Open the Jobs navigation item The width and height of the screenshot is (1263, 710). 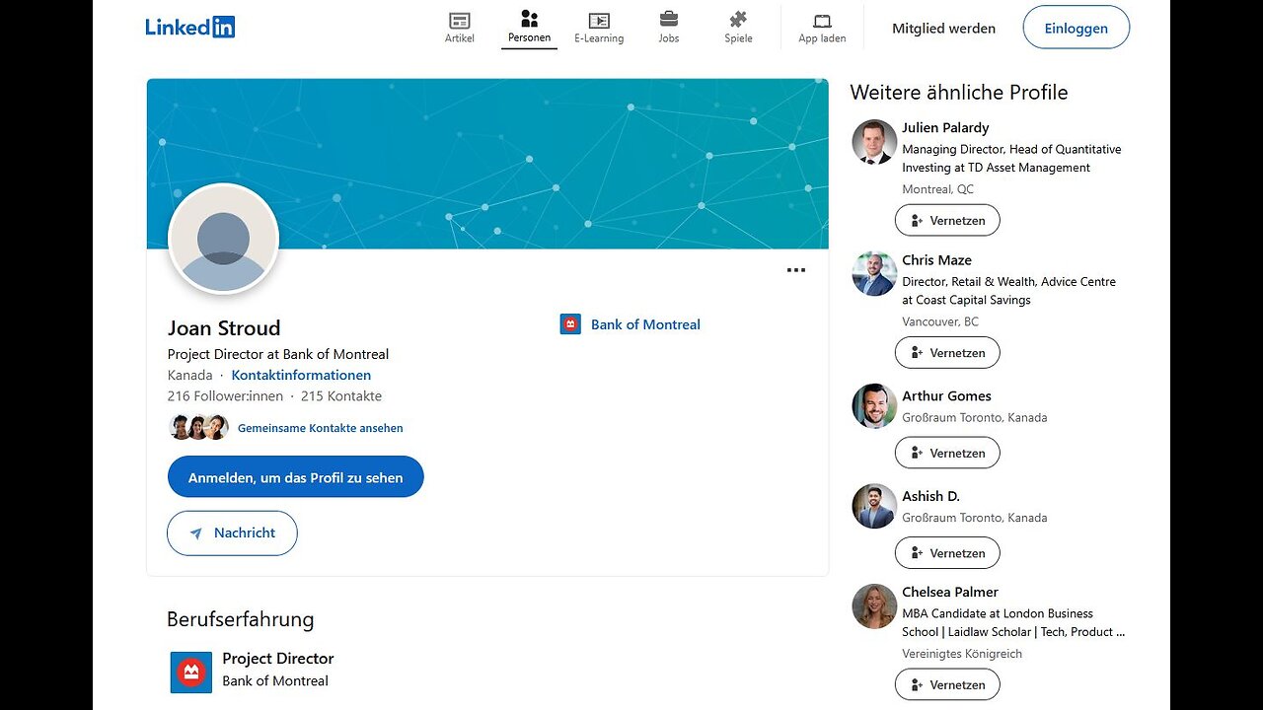tap(669, 28)
